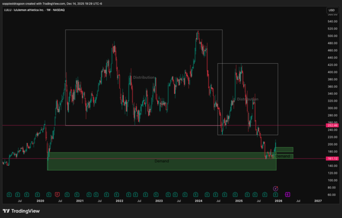Screen dimensions: 342x218
Task: Click the TradingView logo in the footer
Action: [21, 211]
